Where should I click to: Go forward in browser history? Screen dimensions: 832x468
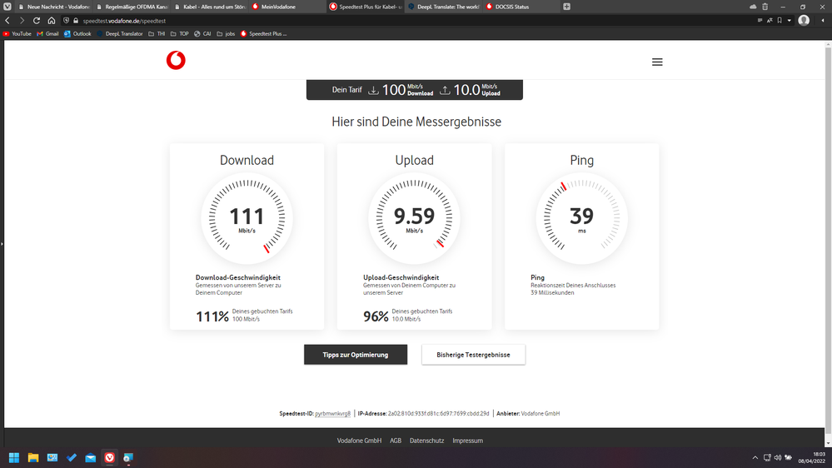click(22, 21)
